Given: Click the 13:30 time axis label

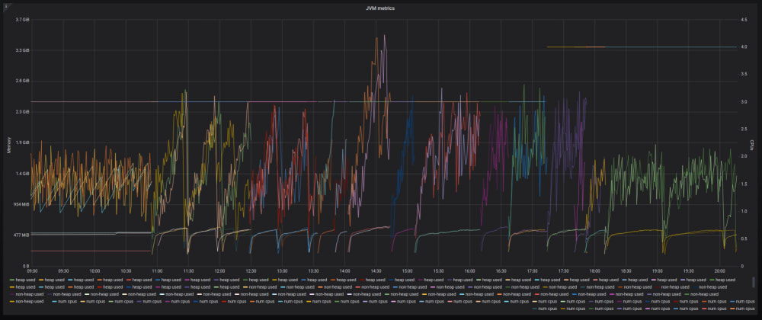Looking at the screenshot, I should (x=313, y=271).
